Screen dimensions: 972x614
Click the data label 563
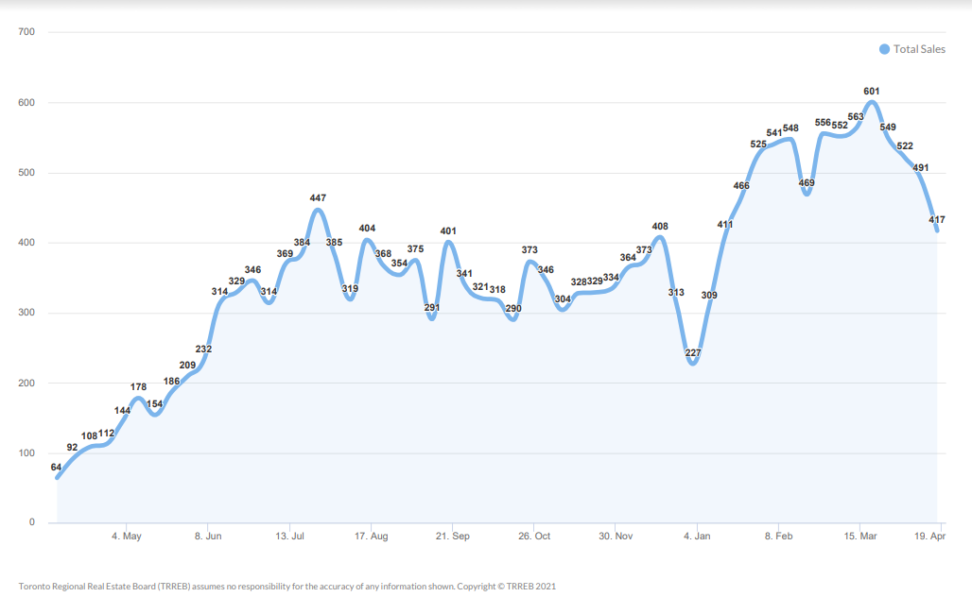[856, 116]
